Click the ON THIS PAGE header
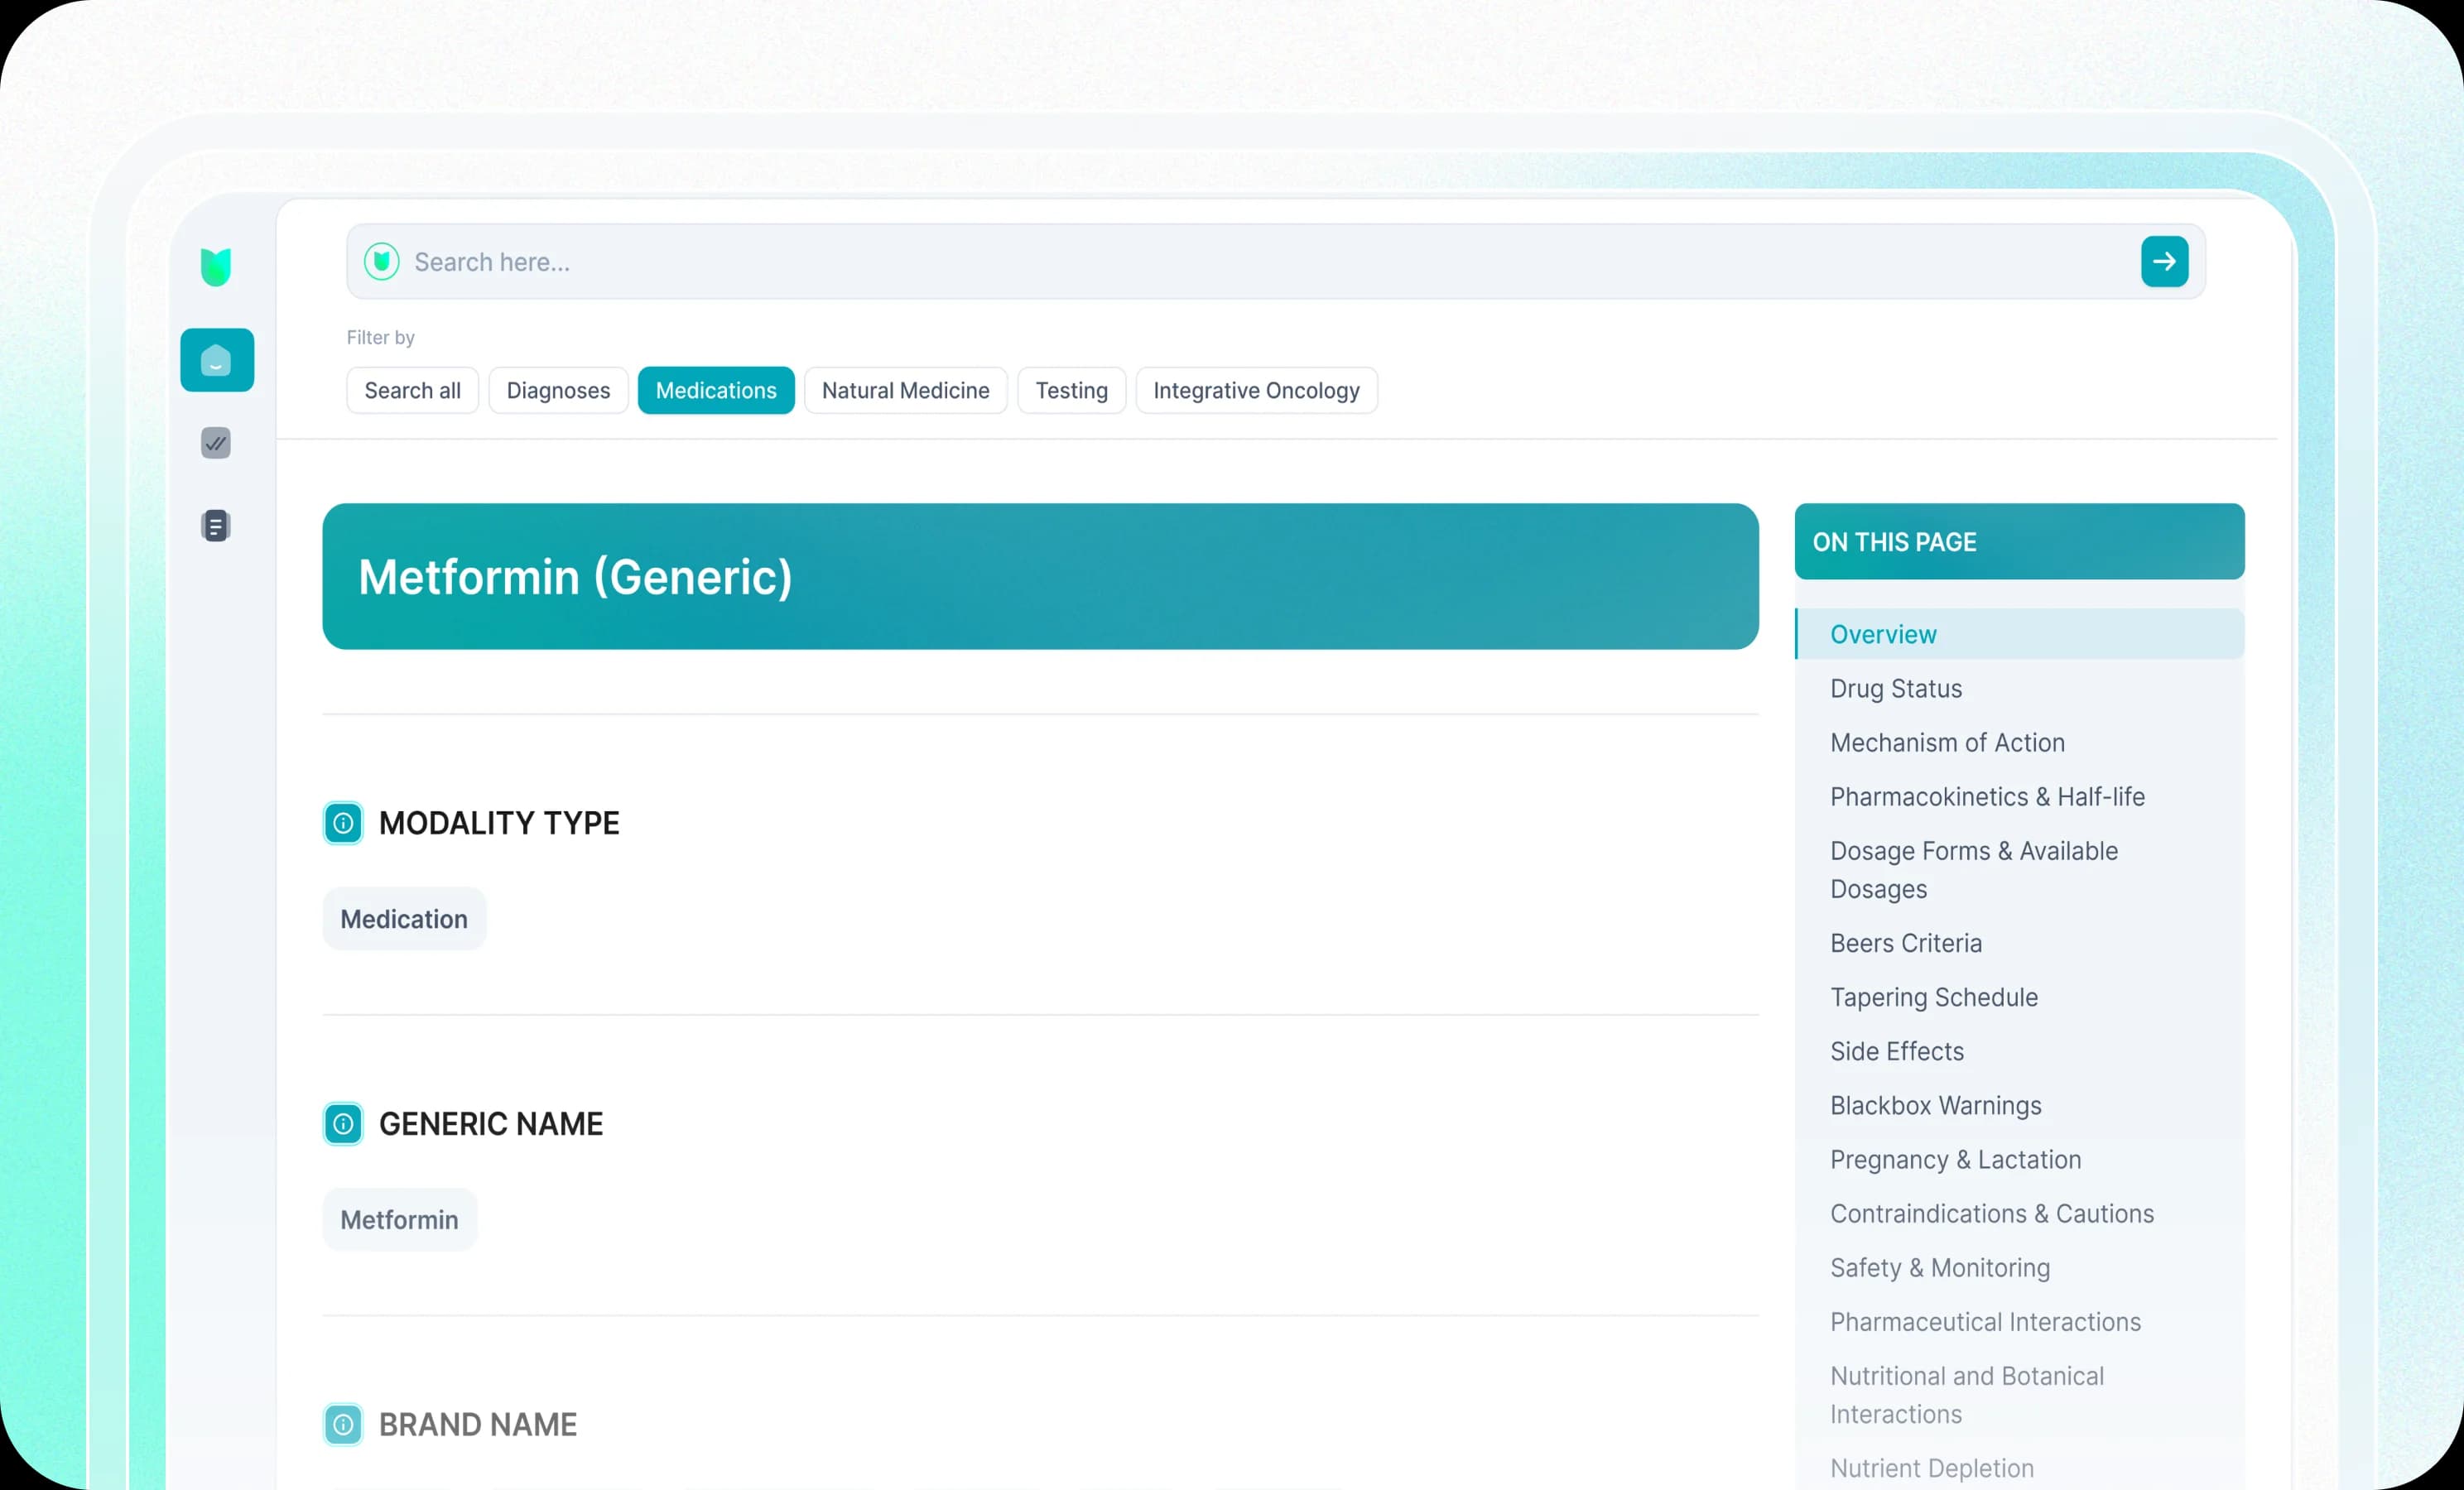Image resolution: width=2464 pixels, height=1490 pixels. pos(2019,542)
